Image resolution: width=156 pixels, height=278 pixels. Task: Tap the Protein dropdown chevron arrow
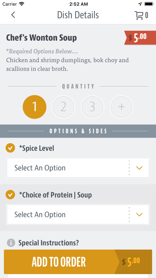pos(139,215)
